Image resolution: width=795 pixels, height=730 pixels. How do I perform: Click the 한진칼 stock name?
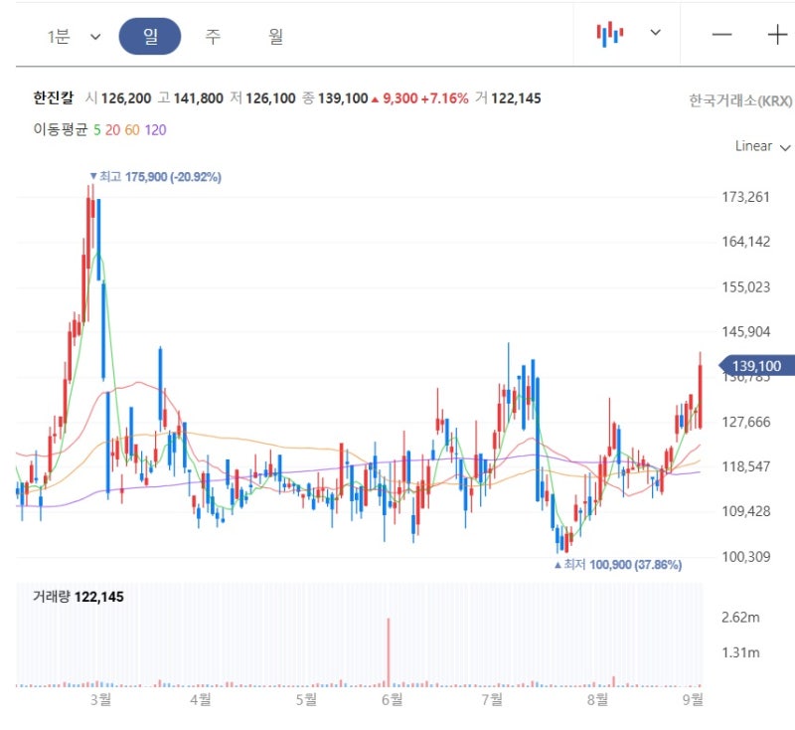point(54,97)
